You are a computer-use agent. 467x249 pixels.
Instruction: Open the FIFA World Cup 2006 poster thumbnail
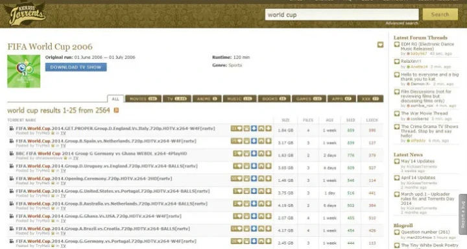(24, 71)
